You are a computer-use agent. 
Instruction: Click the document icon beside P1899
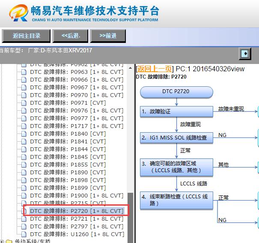pyautogui.click(x=24, y=188)
